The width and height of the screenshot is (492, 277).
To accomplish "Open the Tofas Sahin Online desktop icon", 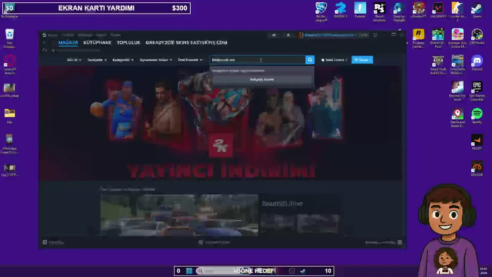I will click(457, 65).
